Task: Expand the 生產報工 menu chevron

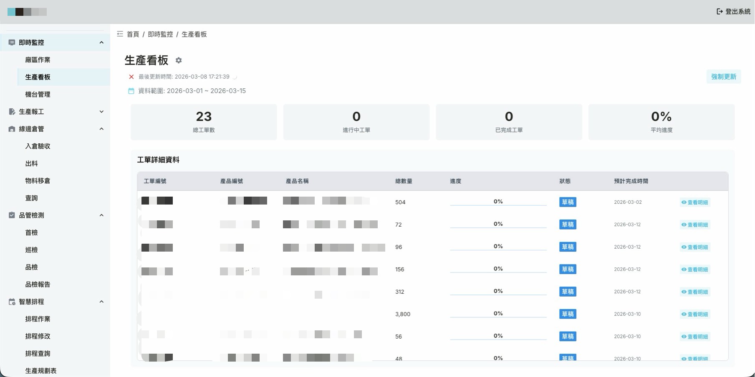Action: pos(101,112)
